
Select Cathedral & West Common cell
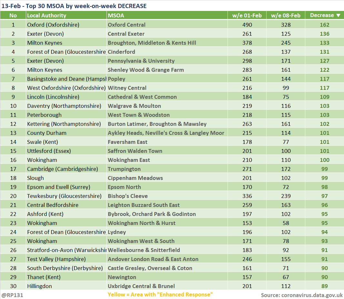coord(167,97)
